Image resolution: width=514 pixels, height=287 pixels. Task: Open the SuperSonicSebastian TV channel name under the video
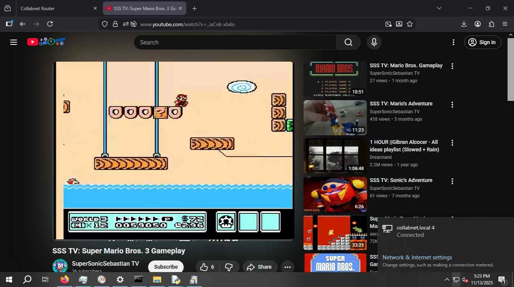click(x=105, y=263)
